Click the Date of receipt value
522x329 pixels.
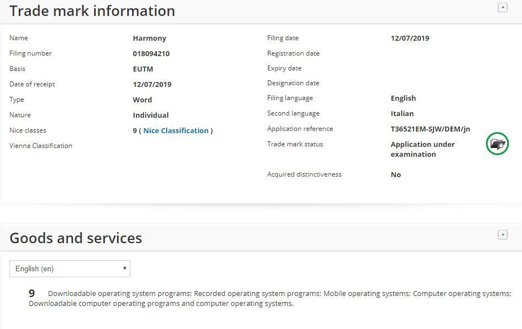pos(152,84)
